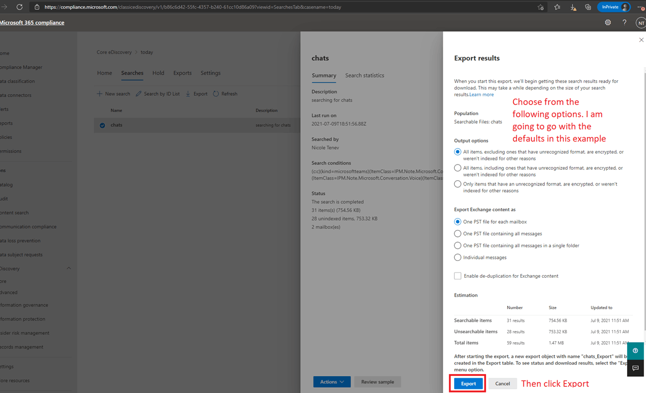Switch to the Home tab of the today case
This screenshot has width=646, height=393.
tap(104, 73)
